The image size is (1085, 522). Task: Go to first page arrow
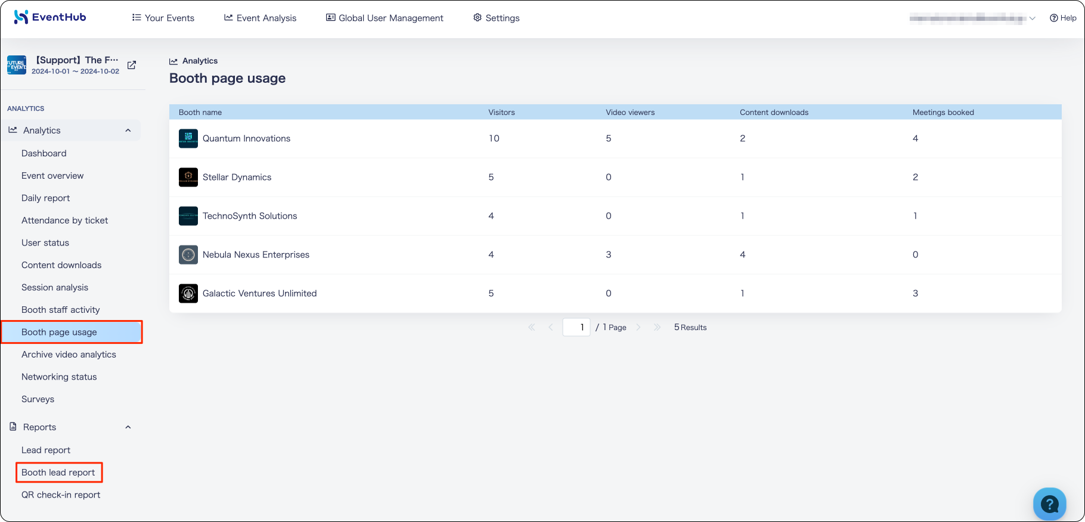click(x=532, y=327)
